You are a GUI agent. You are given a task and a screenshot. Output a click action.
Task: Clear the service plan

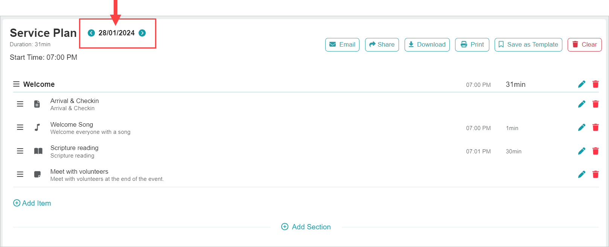[x=585, y=44]
